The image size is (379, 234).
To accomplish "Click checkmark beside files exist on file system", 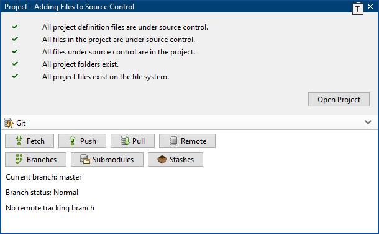I will pyautogui.click(x=15, y=76).
